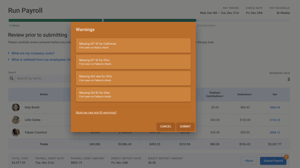Click Direct Deposit Date Fri, Dec 24th
This screenshot has height=168, width=300.
point(120,163)
